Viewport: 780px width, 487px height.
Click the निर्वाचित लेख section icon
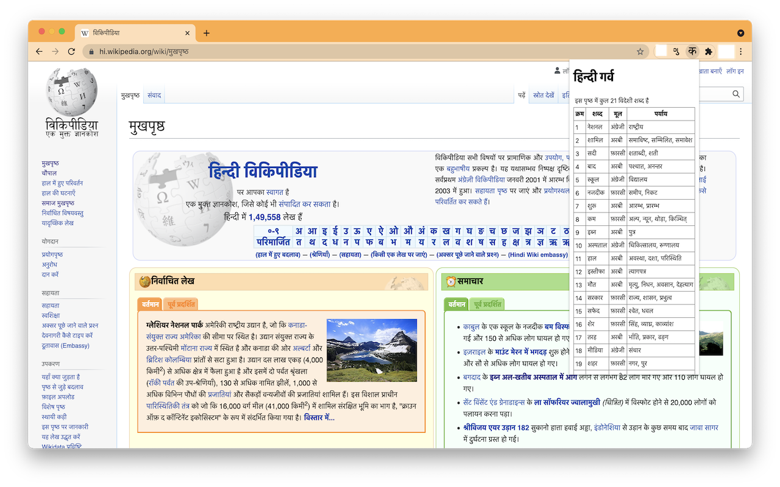pos(145,281)
